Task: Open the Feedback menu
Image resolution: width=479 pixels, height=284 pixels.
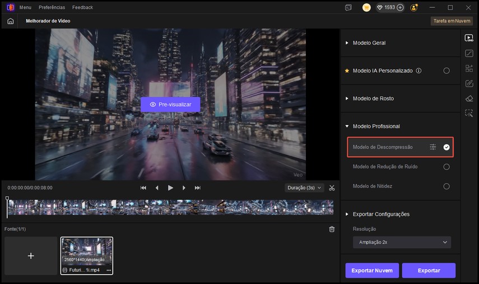Action: tap(83, 8)
